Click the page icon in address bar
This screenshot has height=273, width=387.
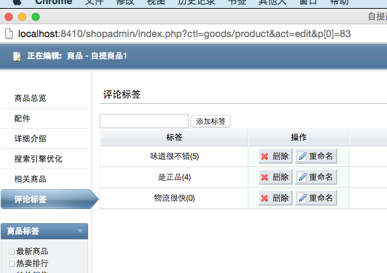pos(9,34)
